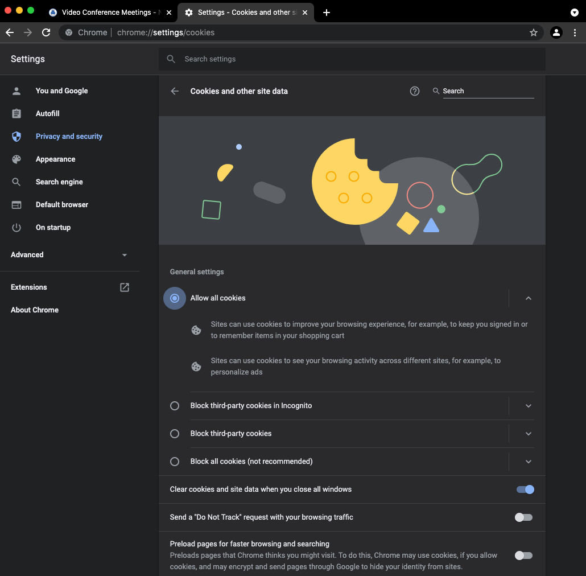Click the shield icon beside Privacy and security

(16, 137)
